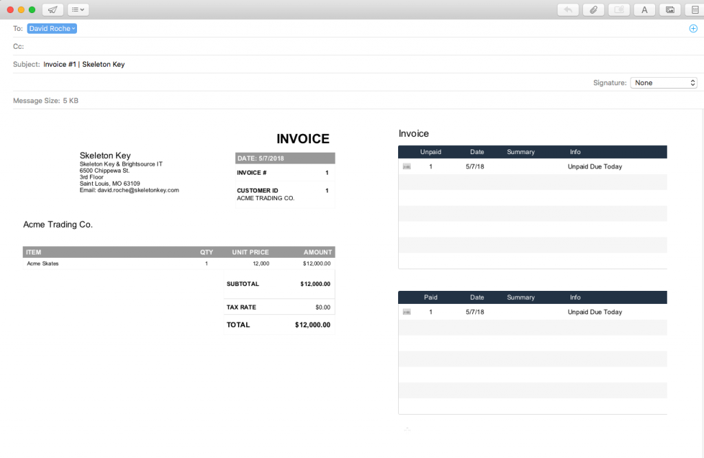Attach a file with the paperclip icon

click(x=593, y=10)
